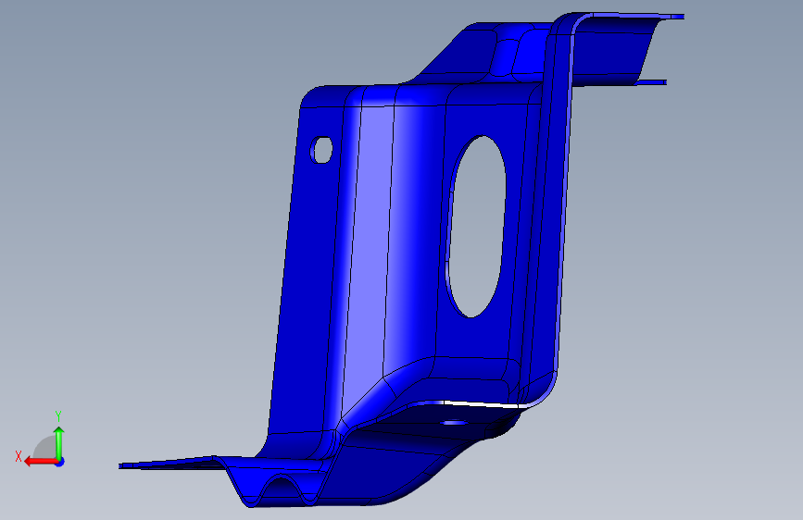Click the red X label of the triad
This screenshot has width=803, height=520.
(x=19, y=456)
